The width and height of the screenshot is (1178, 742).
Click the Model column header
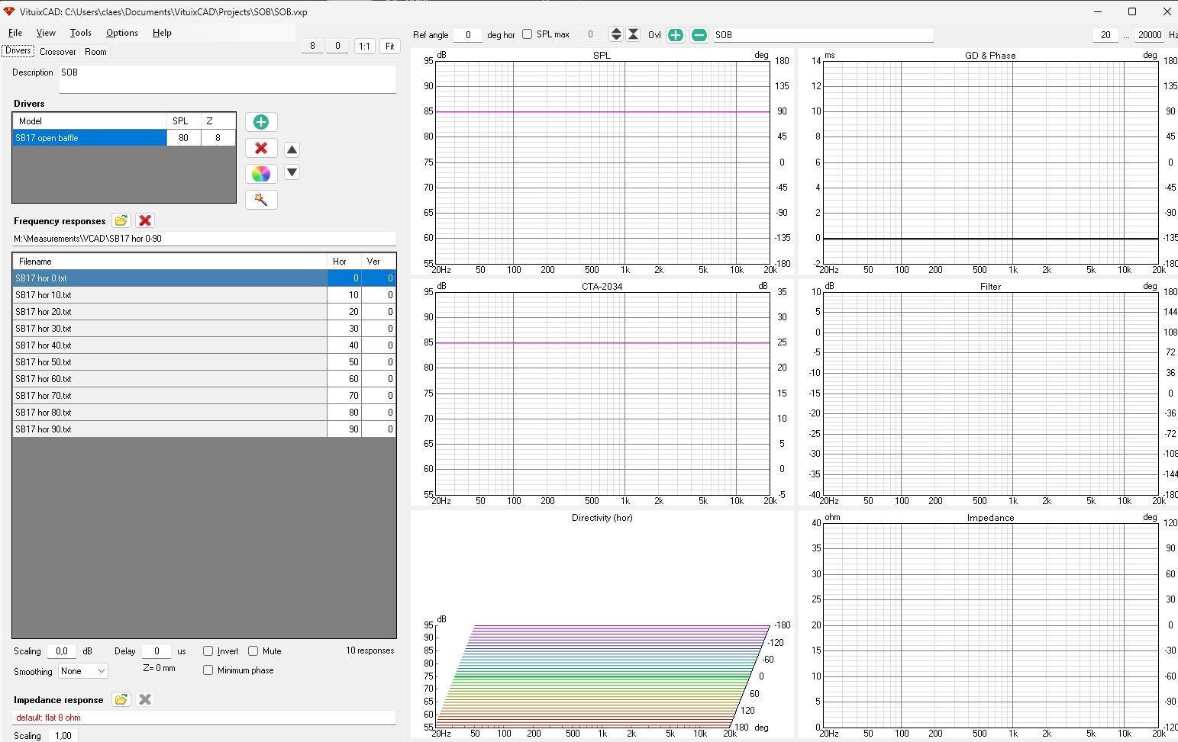90,121
